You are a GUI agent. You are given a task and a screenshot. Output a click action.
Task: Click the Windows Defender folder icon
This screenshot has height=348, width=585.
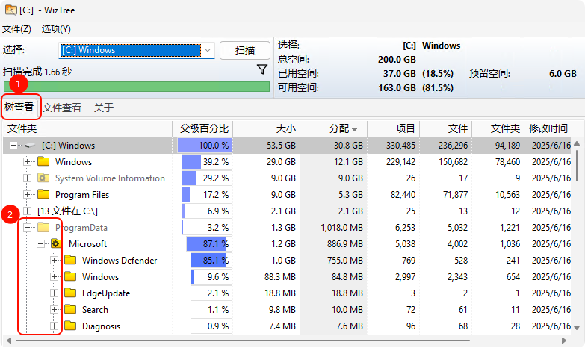70,261
